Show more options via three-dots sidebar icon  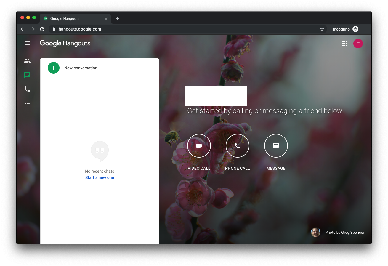27,103
